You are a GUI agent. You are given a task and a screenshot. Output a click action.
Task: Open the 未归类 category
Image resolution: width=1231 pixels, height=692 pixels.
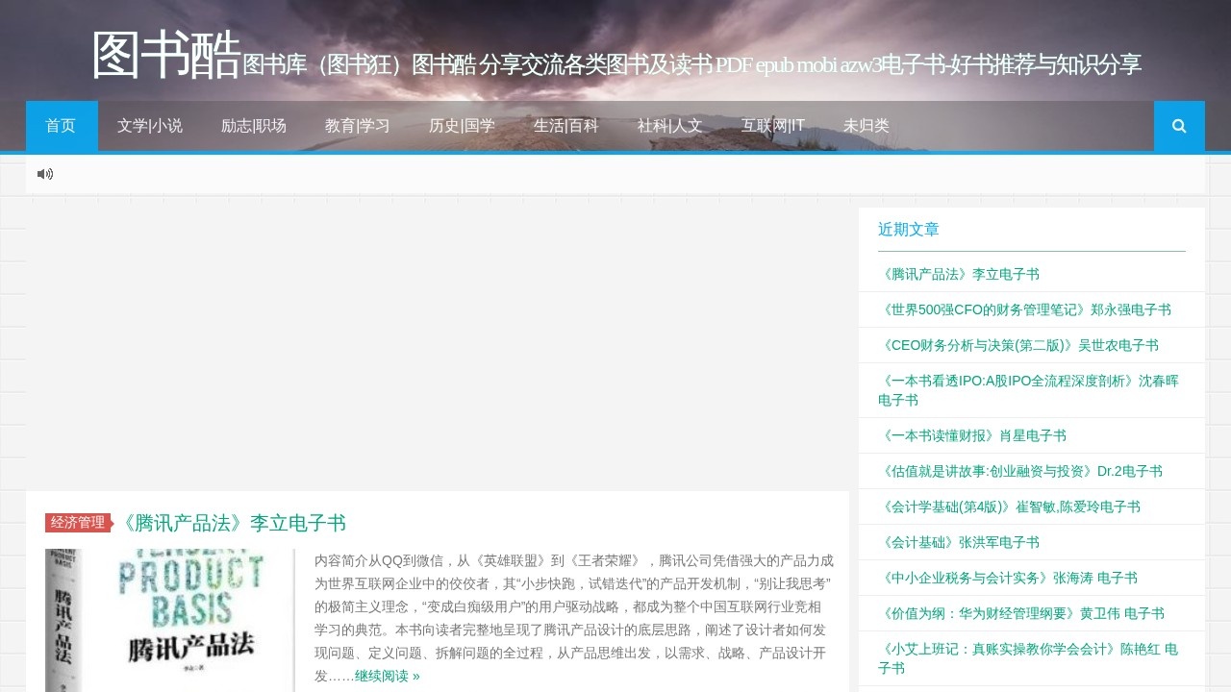tap(867, 126)
